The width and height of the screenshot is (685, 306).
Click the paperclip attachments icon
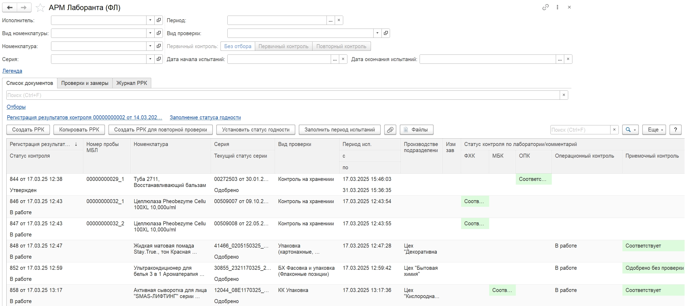click(x=390, y=130)
